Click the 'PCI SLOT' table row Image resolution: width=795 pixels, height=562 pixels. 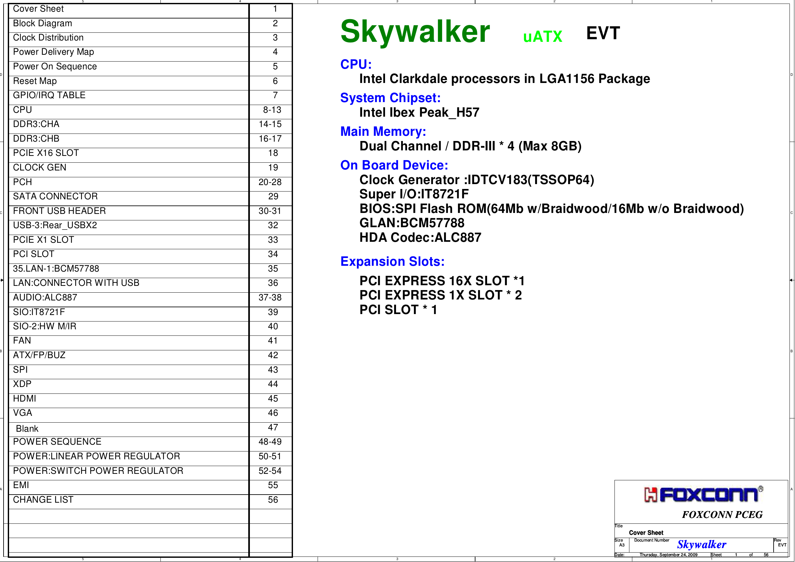point(150,256)
